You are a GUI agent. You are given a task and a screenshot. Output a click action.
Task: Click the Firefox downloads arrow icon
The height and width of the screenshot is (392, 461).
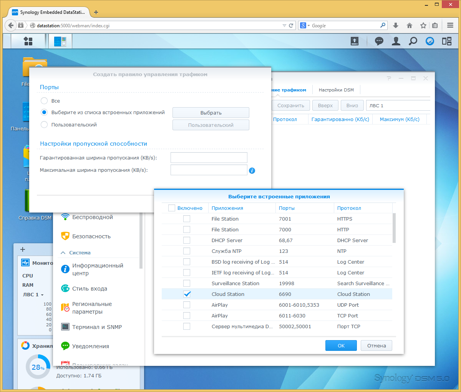pyautogui.click(x=396, y=25)
